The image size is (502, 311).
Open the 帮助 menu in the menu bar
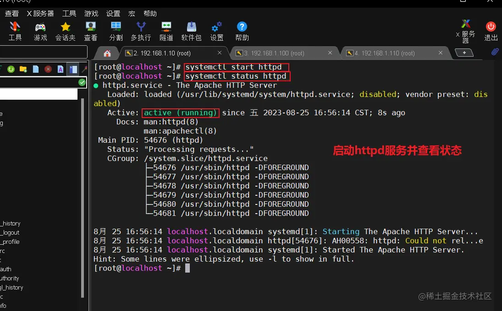coord(150,13)
